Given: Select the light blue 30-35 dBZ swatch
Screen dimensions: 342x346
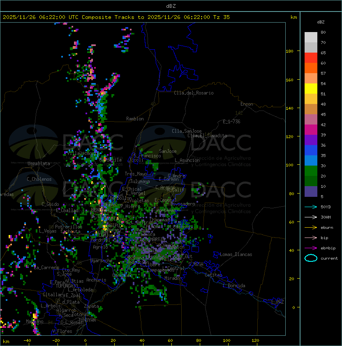Looking at the screenshot, I should [x=311, y=160].
